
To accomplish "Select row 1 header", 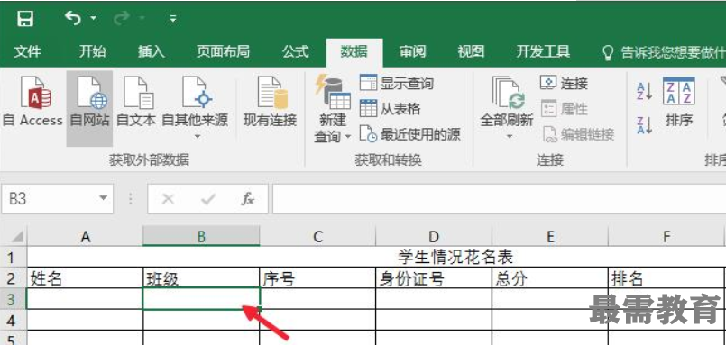I will click(x=14, y=257).
